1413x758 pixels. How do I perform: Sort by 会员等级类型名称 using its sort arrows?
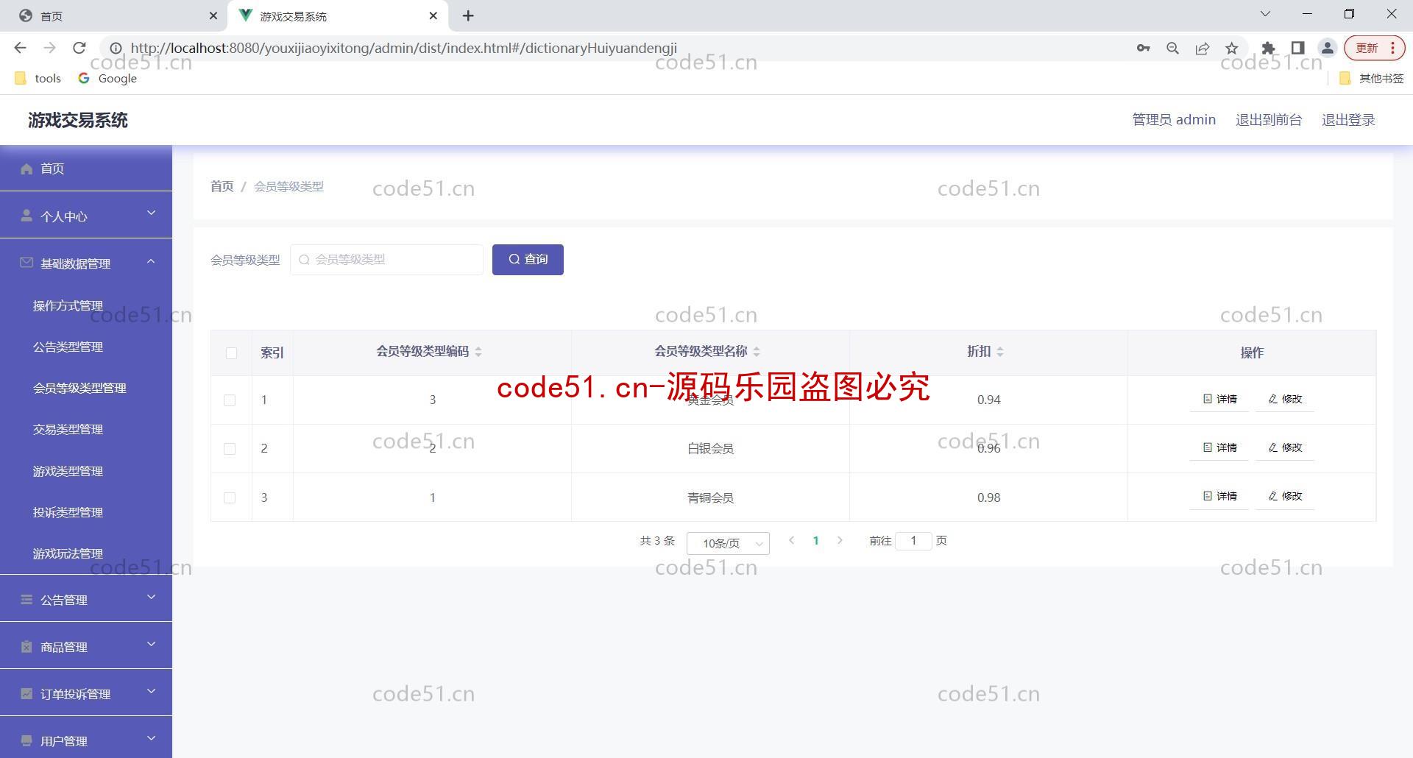757,352
